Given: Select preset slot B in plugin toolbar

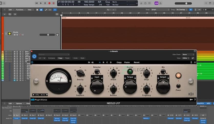Looking at the screenshot, I should click(103, 62).
